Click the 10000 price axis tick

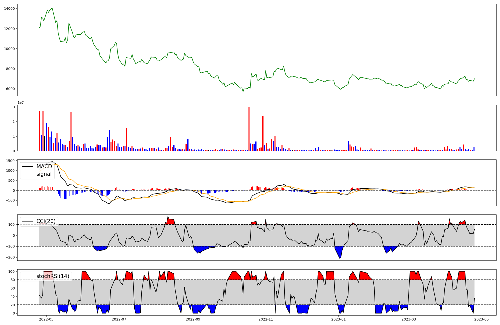pos(9,49)
